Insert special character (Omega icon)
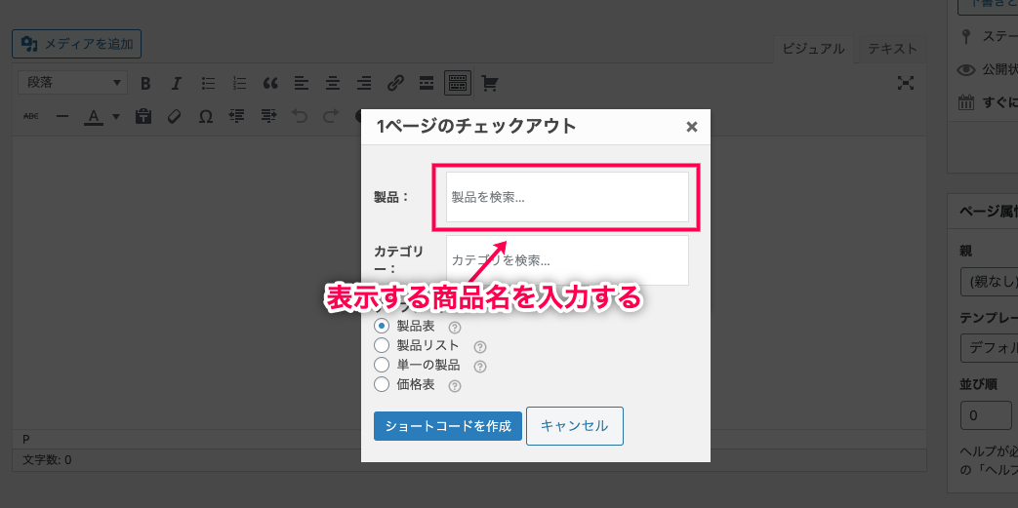This screenshot has height=508, width=1018. pyautogui.click(x=206, y=117)
